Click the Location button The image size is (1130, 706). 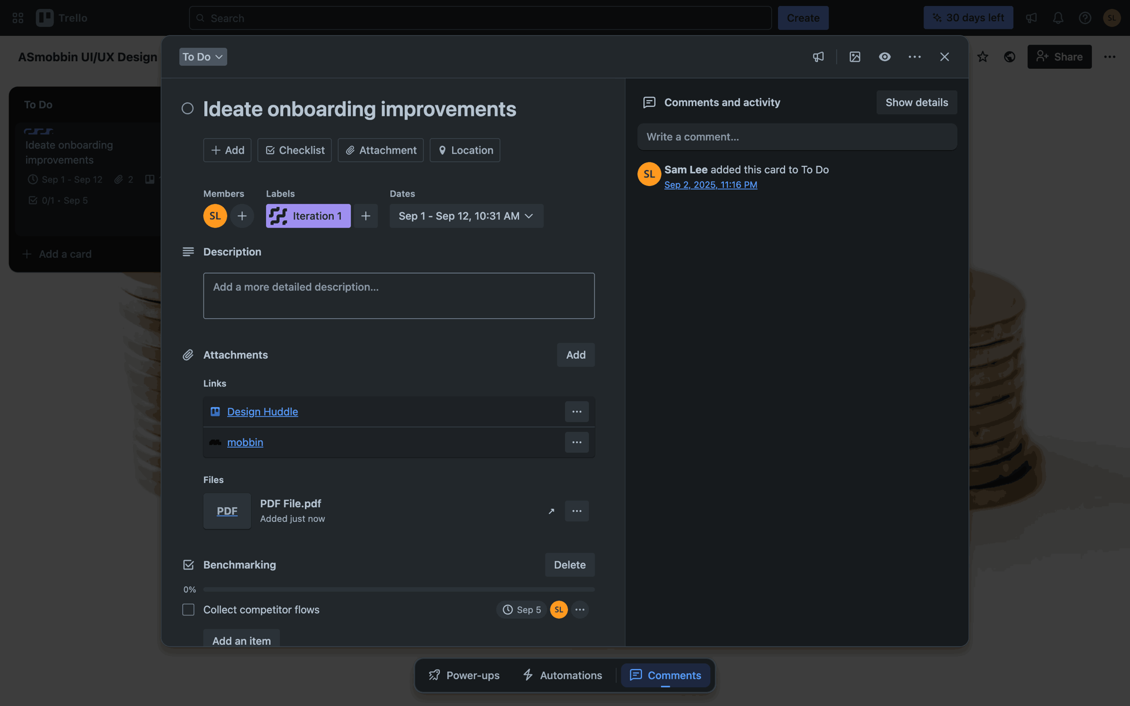tap(465, 150)
